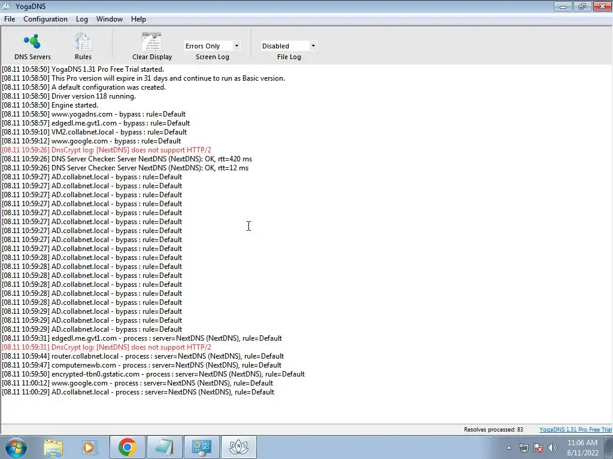Select the YogaDNS lotus taskbar icon
The height and width of the screenshot is (459, 613).
pos(239,447)
